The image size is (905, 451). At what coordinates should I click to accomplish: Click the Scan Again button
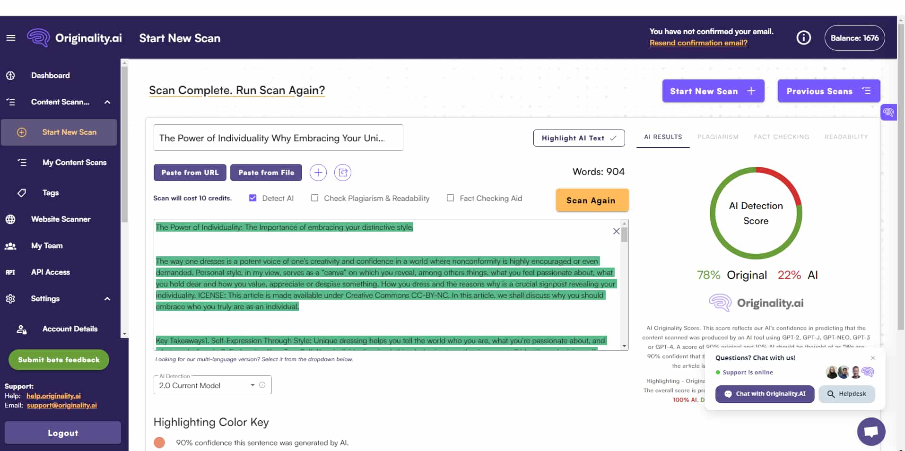point(592,200)
